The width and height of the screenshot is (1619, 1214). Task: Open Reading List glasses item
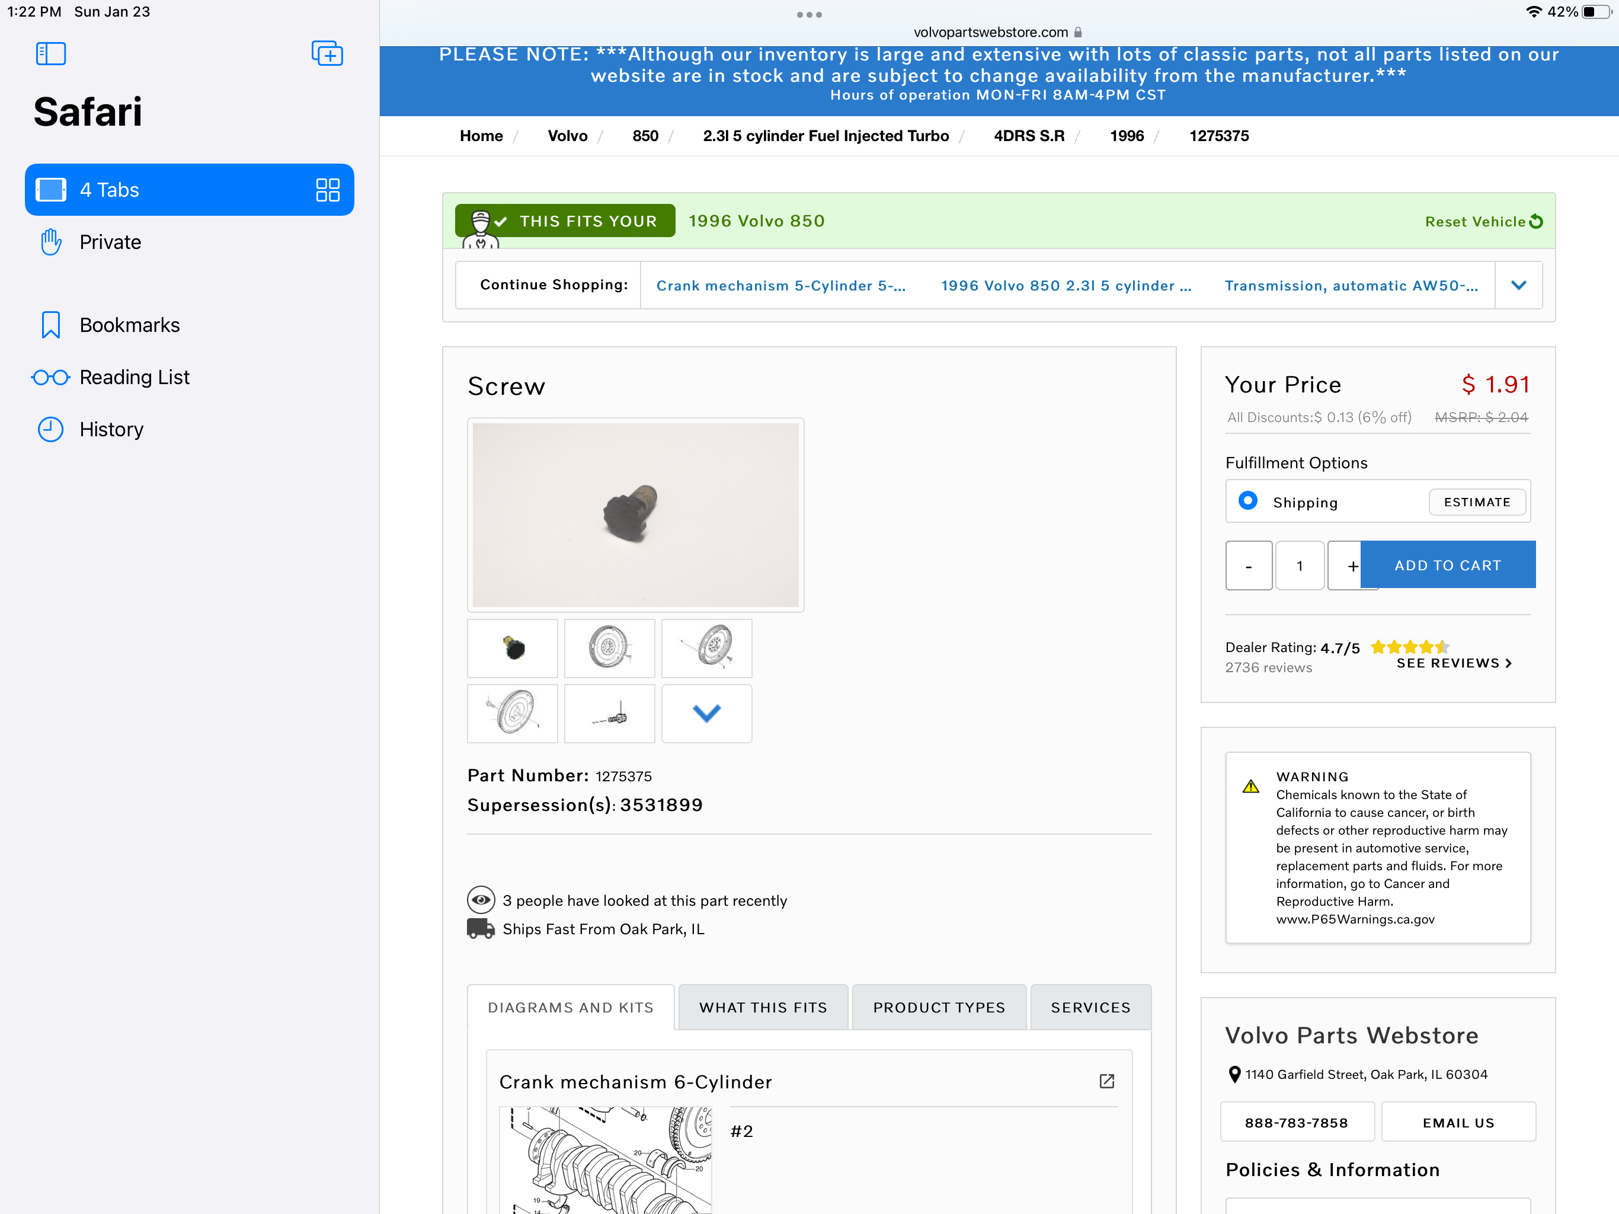click(134, 377)
